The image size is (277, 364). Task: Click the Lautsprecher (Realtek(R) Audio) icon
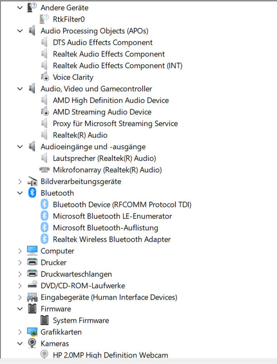click(44, 158)
